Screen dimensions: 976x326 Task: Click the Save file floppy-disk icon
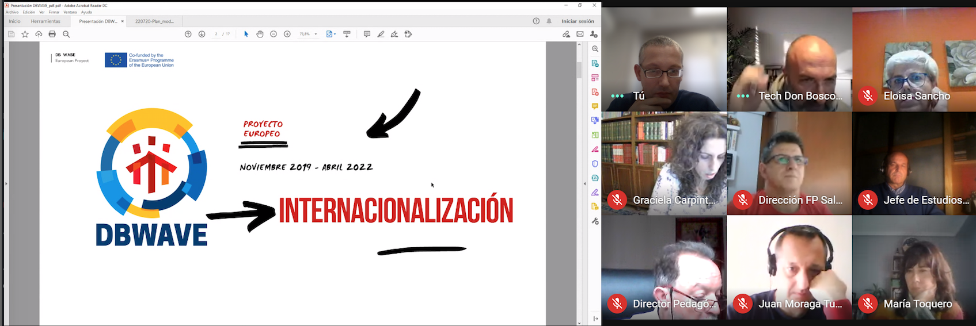[11, 34]
